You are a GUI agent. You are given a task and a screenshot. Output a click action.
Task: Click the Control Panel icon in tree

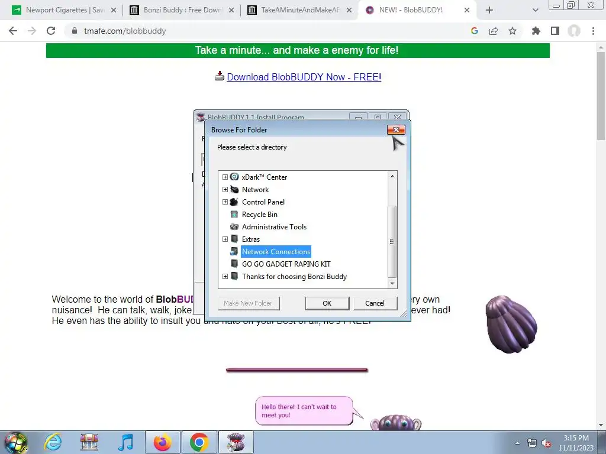(x=234, y=202)
